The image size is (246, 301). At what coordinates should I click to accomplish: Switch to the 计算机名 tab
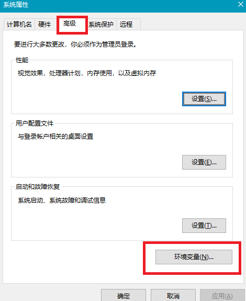coord(19,25)
